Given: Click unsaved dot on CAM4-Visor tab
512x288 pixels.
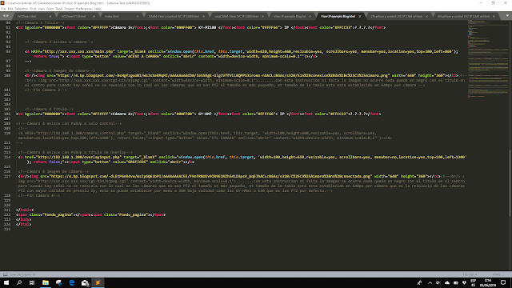Looking at the screenshot, I should 204,16.
